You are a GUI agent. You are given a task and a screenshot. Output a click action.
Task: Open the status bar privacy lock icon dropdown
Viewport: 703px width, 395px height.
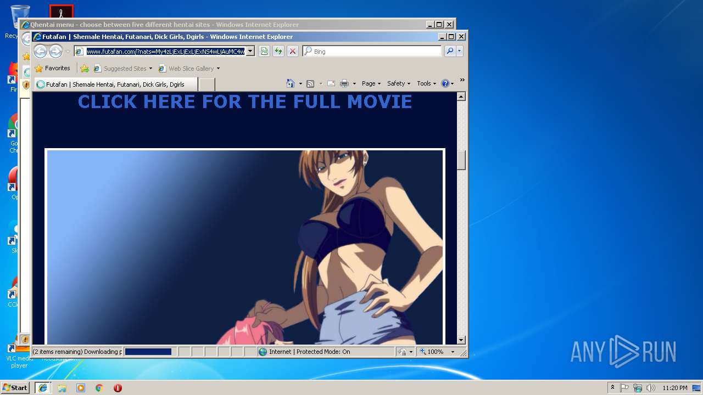tap(405, 352)
